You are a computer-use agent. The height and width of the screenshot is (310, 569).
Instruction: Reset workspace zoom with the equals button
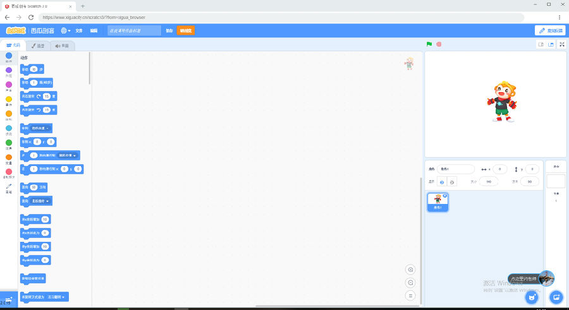[410, 295]
